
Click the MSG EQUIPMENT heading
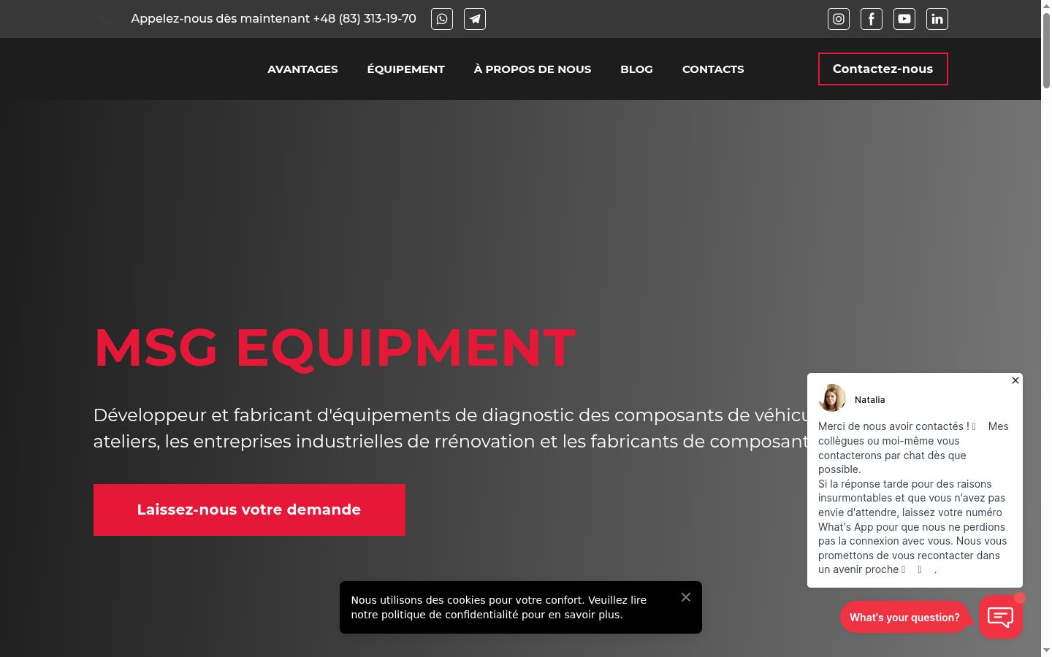(335, 347)
